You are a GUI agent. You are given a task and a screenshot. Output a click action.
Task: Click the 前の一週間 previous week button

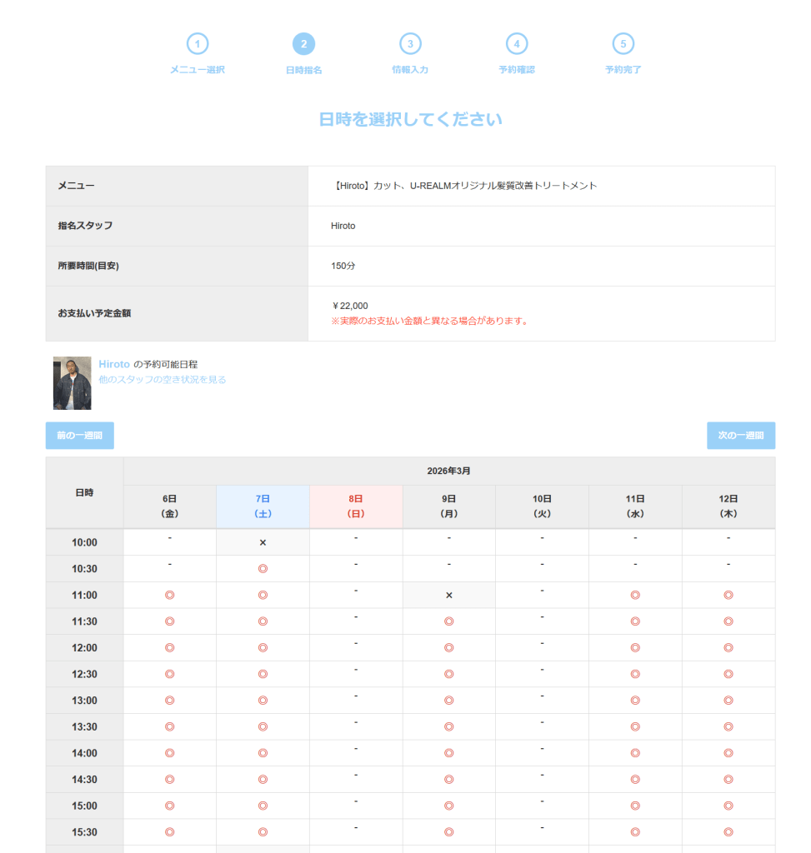point(80,436)
